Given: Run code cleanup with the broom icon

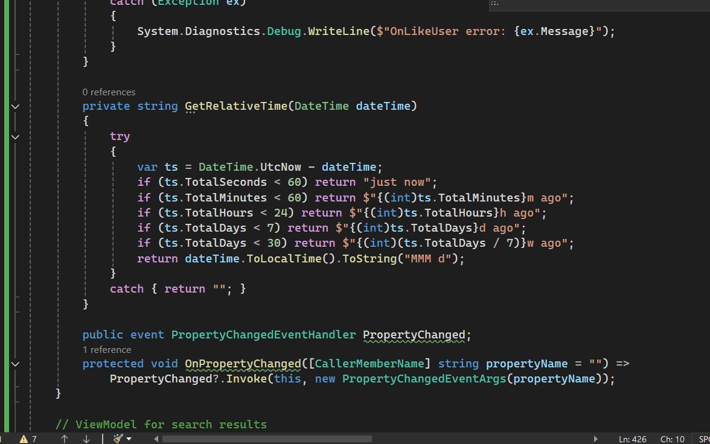Looking at the screenshot, I should (118, 439).
